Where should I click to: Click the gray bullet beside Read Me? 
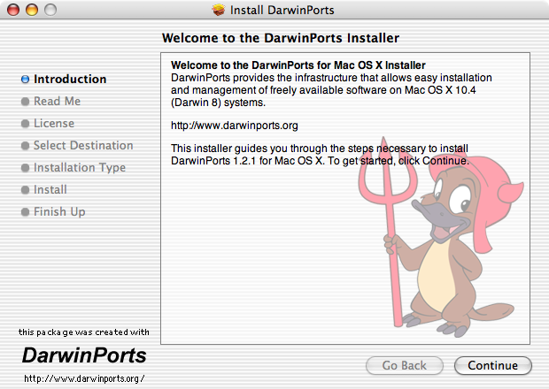[x=25, y=102]
